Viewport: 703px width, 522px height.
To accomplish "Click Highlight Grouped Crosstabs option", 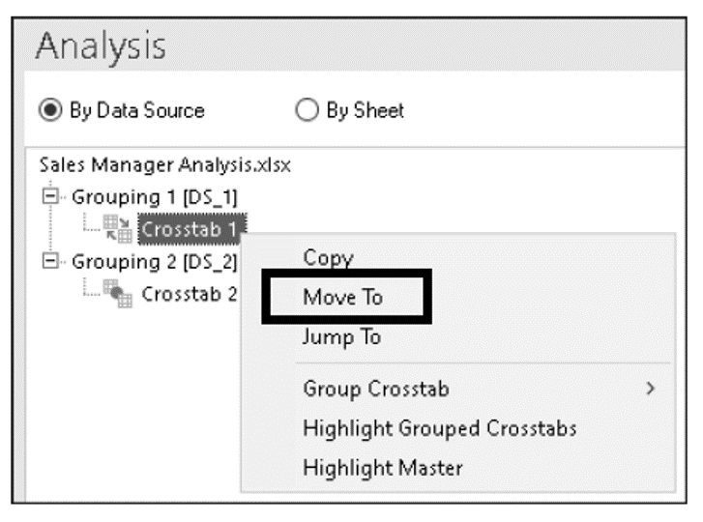I will pos(440,428).
